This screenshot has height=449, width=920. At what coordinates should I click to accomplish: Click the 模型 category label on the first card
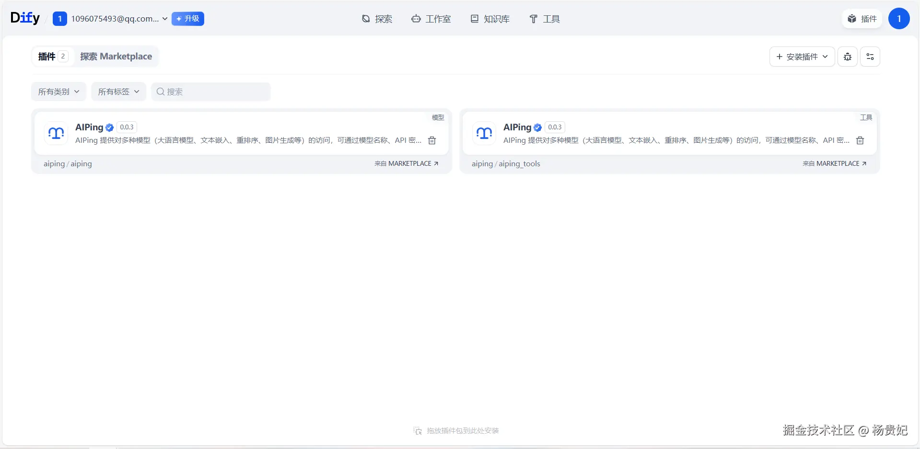[x=438, y=117]
